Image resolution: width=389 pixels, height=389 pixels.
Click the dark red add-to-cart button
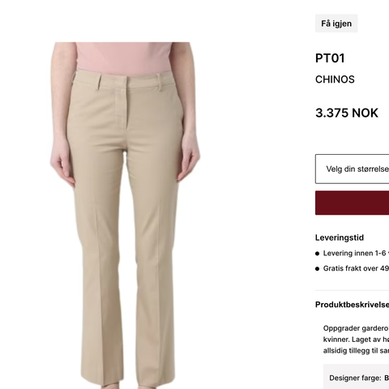tap(352, 203)
